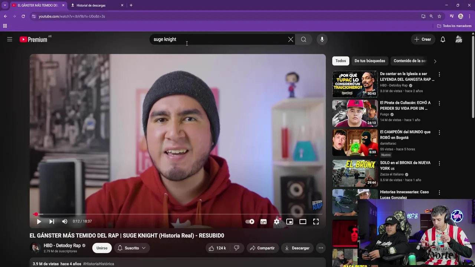Open the tab search dropdown

pos(5,5)
